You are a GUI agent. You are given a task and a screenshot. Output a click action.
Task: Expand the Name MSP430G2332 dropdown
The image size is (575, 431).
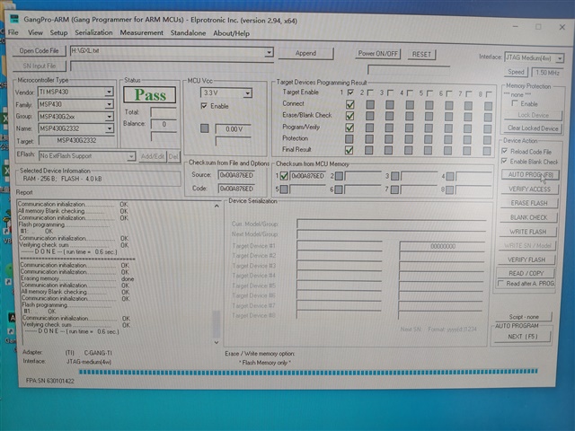point(109,128)
